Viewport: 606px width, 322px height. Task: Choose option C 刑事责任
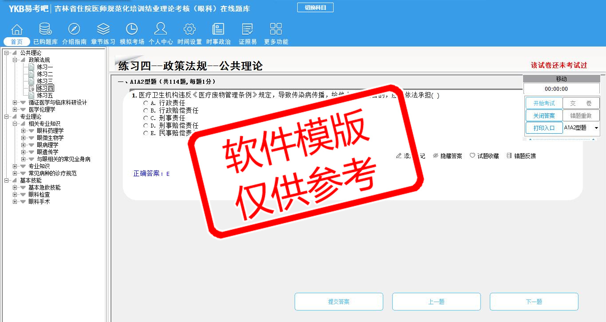[x=146, y=118]
